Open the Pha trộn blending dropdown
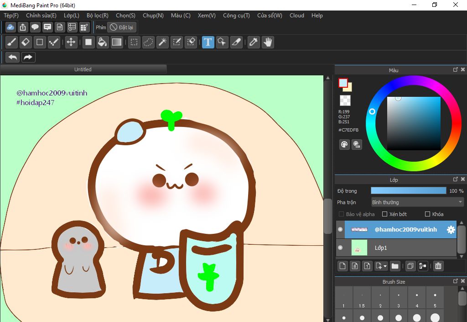Viewport: 467px width, 322px height. [418, 202]
